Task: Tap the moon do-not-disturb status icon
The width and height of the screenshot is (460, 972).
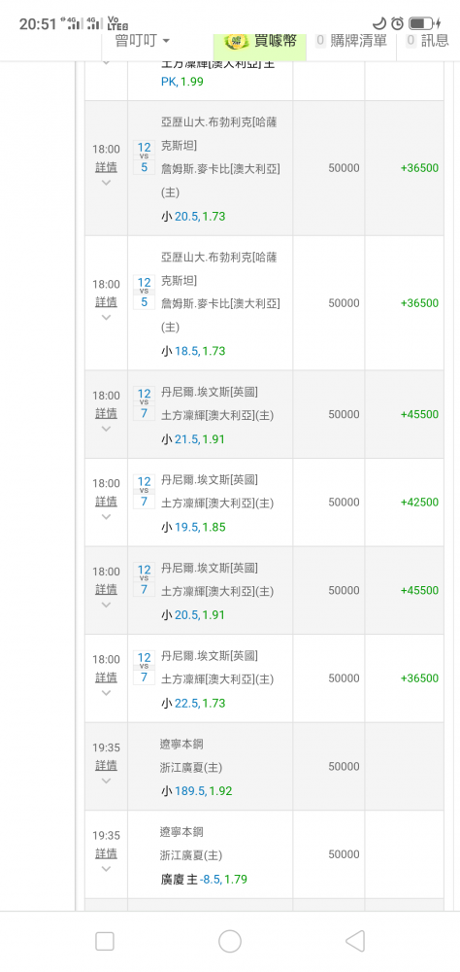Action: click(x=380, y=23)
